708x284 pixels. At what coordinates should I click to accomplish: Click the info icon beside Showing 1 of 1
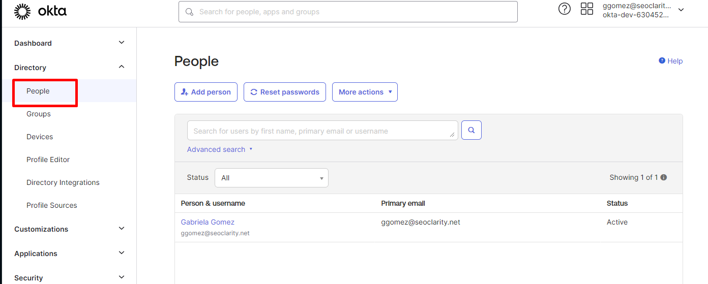(663, 177)
